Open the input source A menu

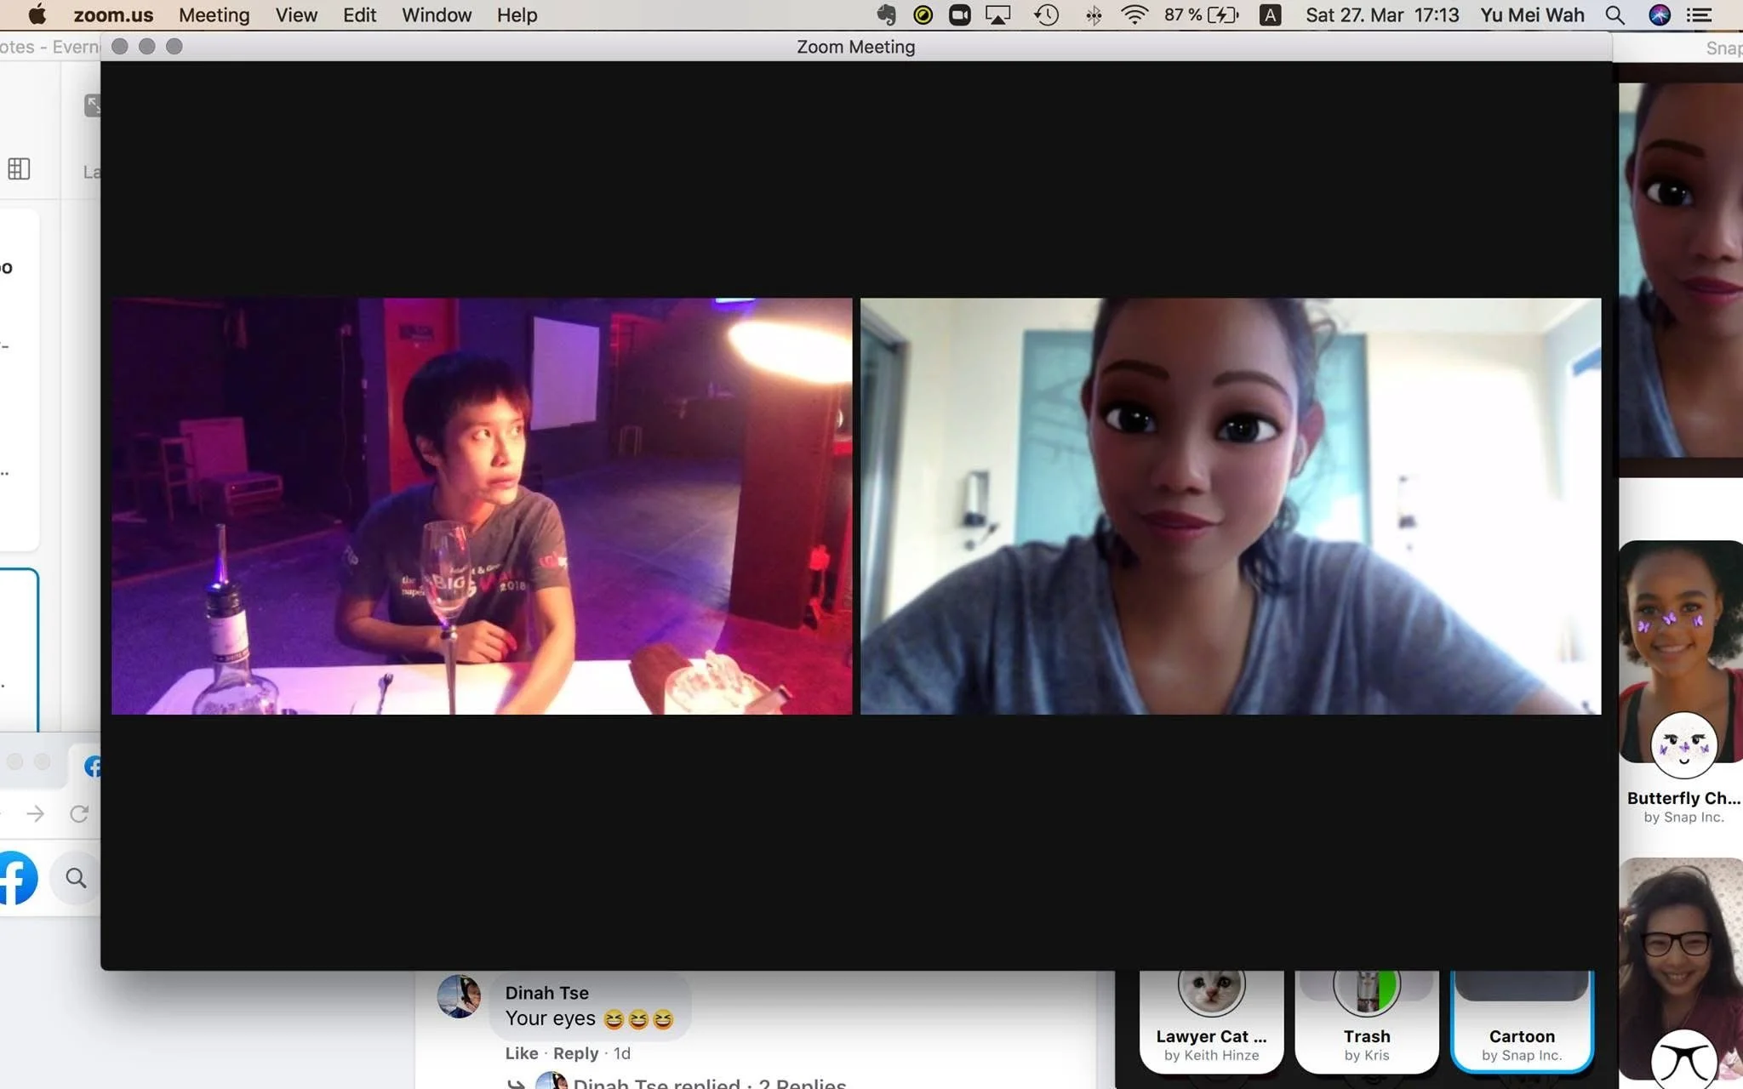pyautogui.click(x=1270, y=14)
